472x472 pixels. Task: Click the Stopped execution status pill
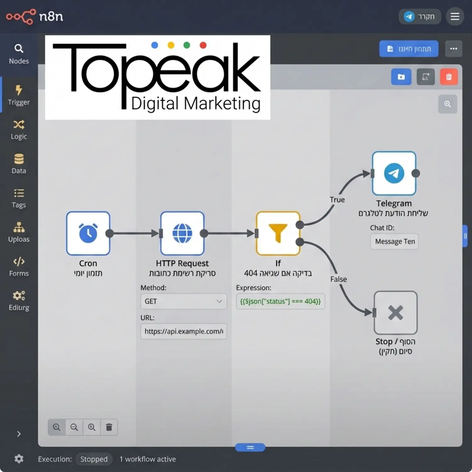click(x=94, y=459)
